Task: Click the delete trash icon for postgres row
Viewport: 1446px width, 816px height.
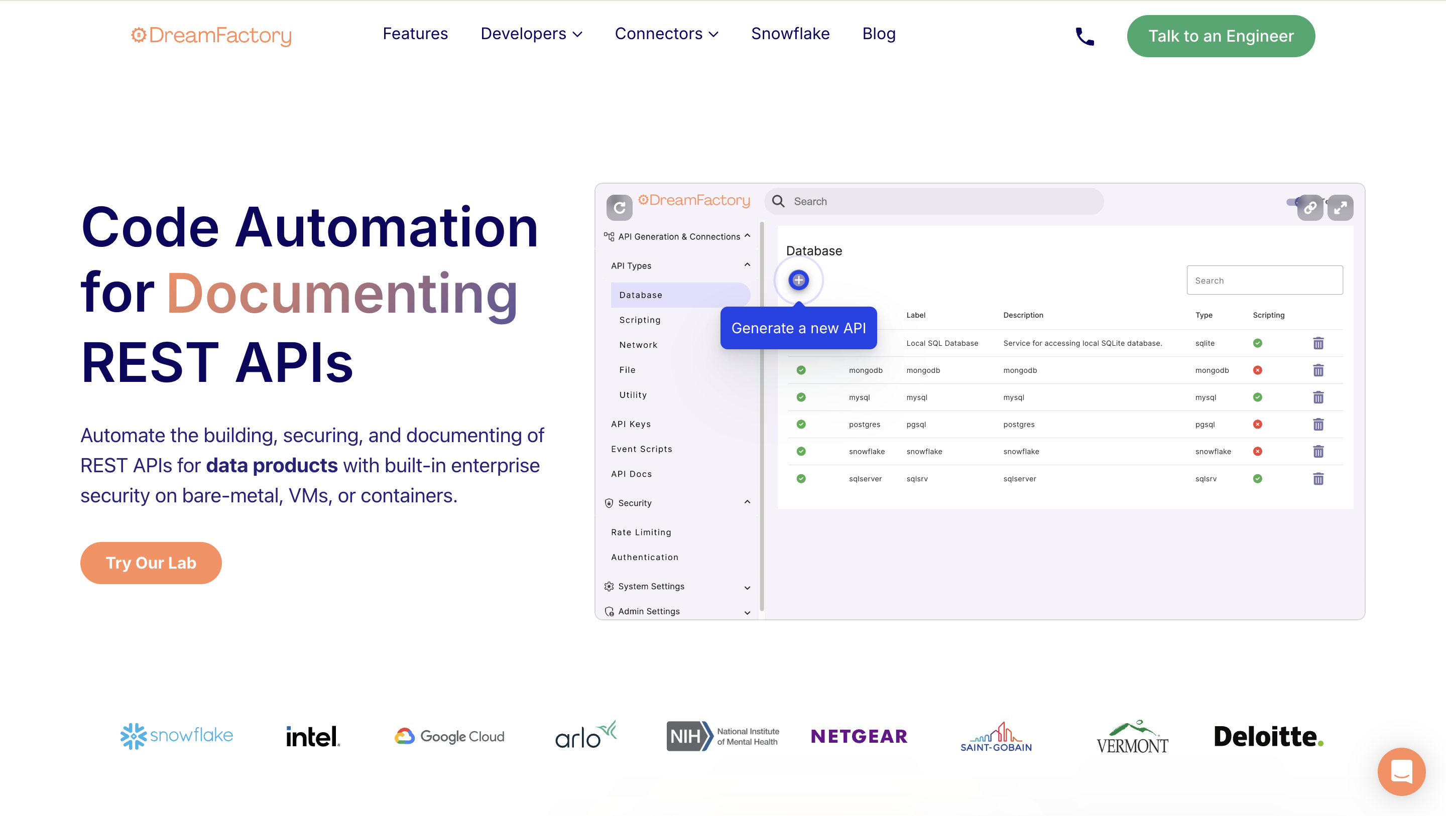Action: point(1318,424)
